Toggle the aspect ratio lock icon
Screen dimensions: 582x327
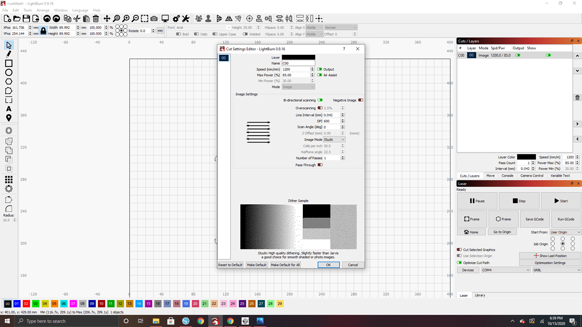coord(43,30)
